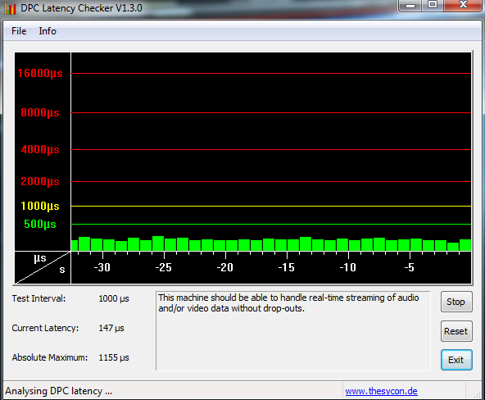This screenshot has height=400, width=485.
Task: Click the 16000µs red threshold label
Action: [40, 74]
